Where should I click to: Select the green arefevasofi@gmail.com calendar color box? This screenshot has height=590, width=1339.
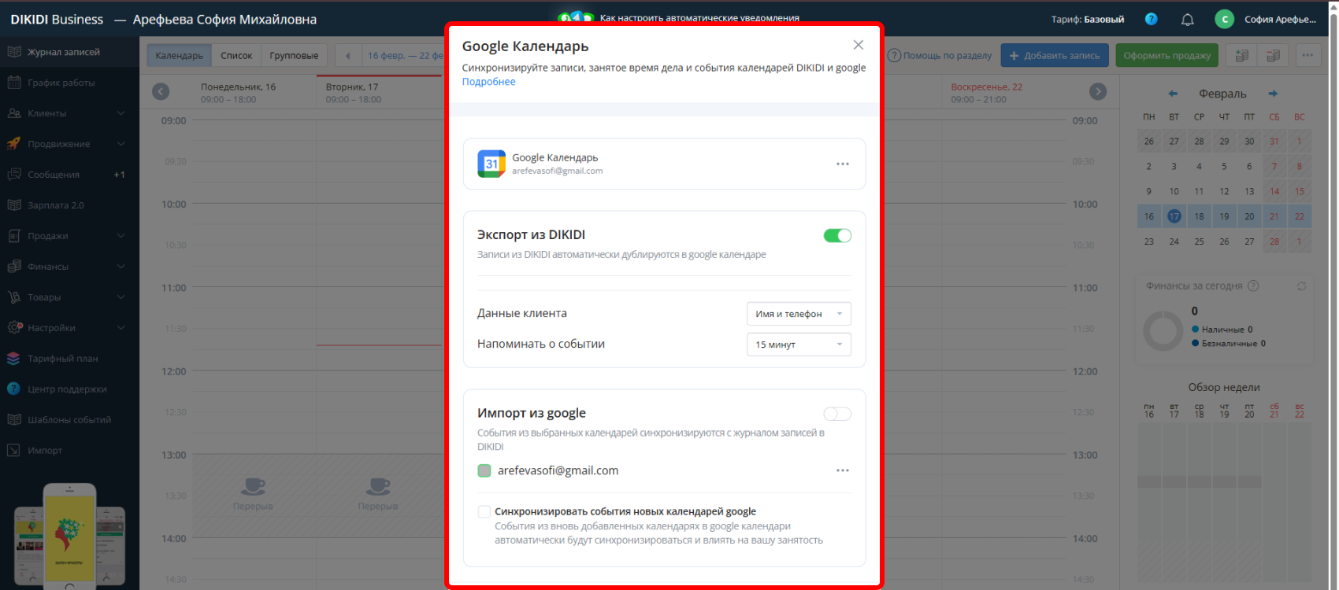(484, 470)
